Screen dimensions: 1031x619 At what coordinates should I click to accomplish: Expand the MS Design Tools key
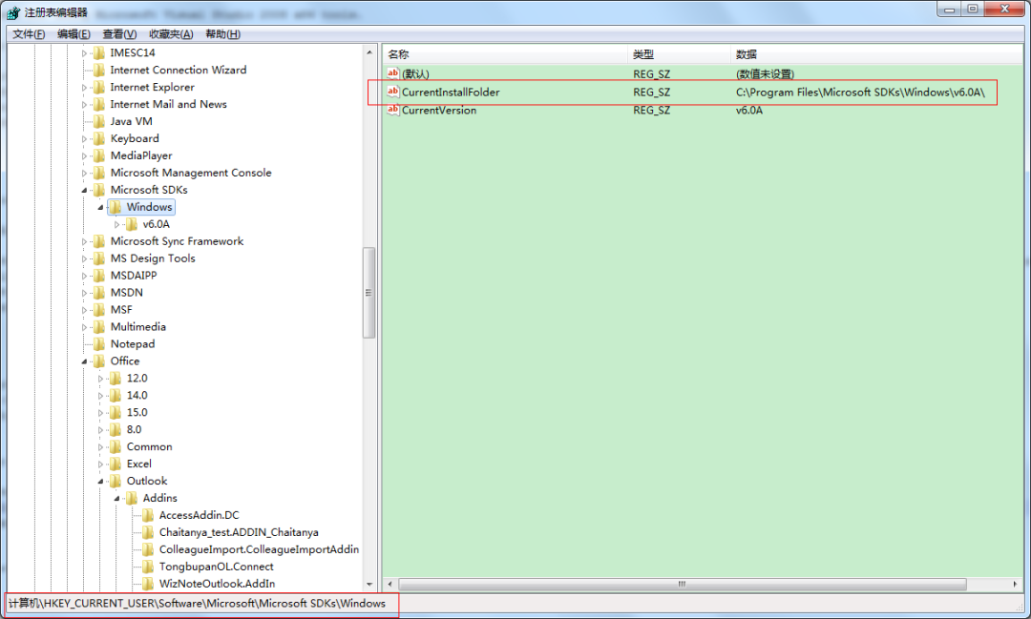click(84, 258)
